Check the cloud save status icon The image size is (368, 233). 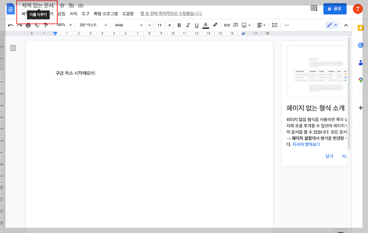point(81,5)
